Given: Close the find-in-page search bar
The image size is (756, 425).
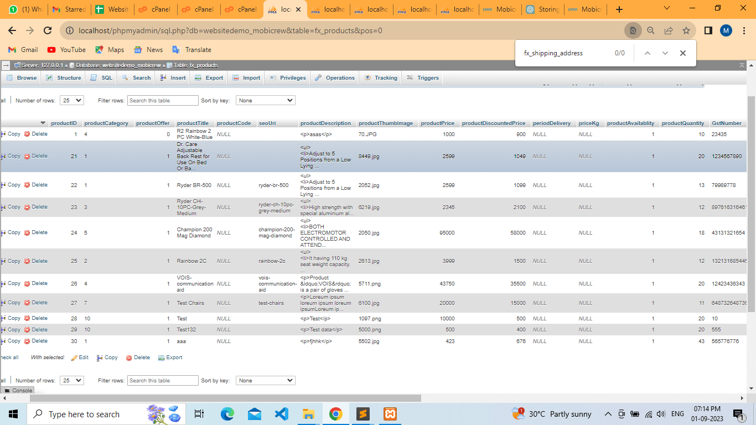Looking at the screenshot, I should click(683, 53).
